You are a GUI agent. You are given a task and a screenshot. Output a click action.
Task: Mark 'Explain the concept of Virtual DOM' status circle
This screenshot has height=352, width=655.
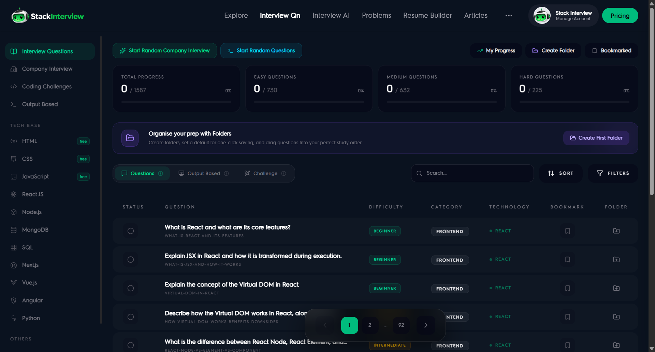pyautogui.click(x=131, y=288)
